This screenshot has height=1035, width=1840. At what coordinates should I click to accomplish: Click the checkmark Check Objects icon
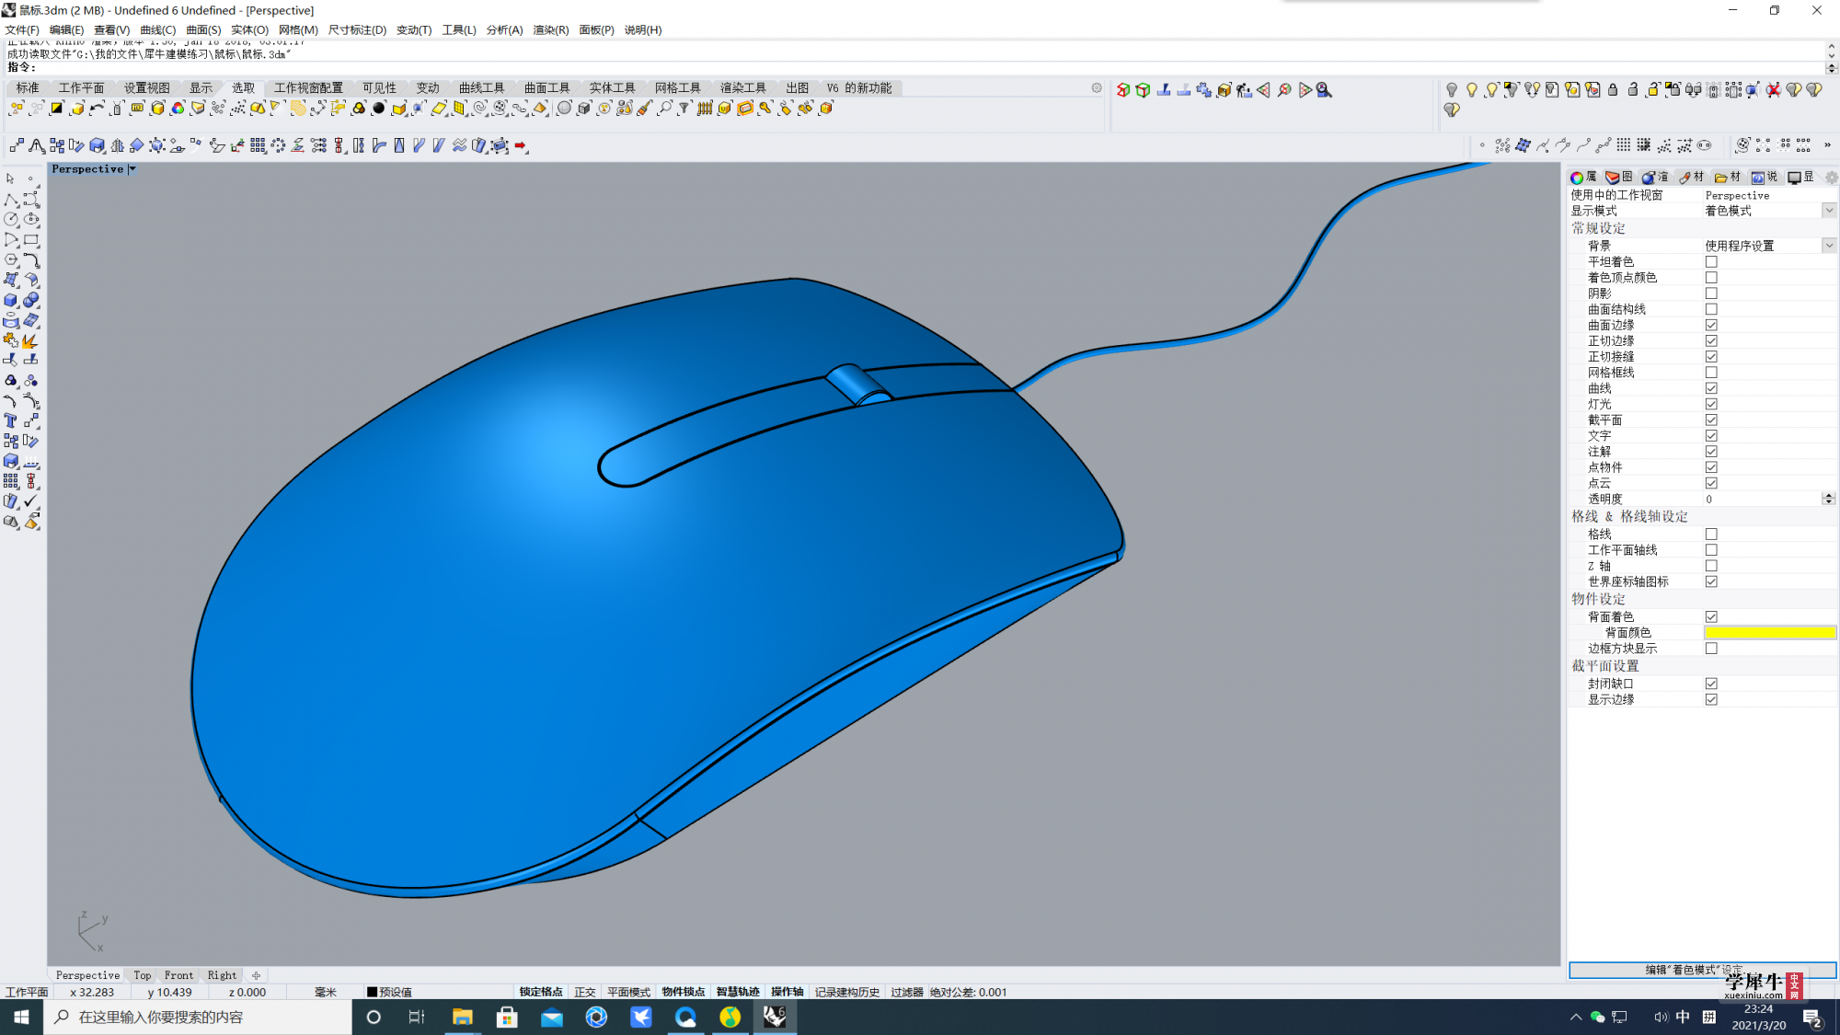click(x=31, y=501)
